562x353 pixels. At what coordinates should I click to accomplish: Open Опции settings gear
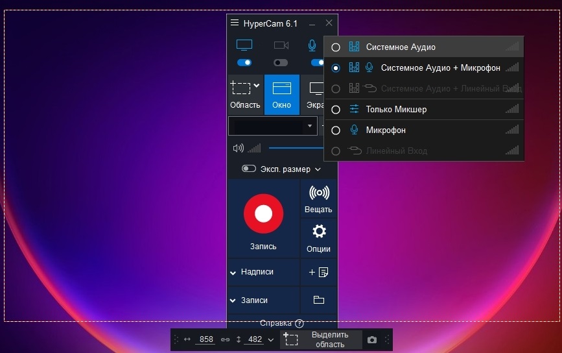[x=319, y=232]
